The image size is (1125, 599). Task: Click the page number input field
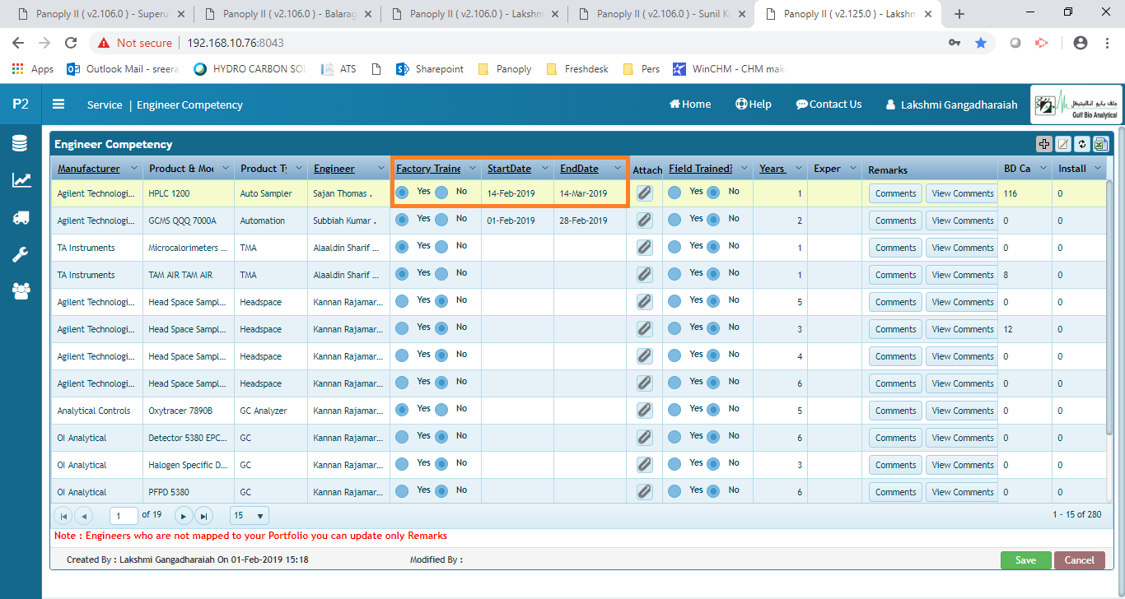pyautogui.click(x=124, y=516)
